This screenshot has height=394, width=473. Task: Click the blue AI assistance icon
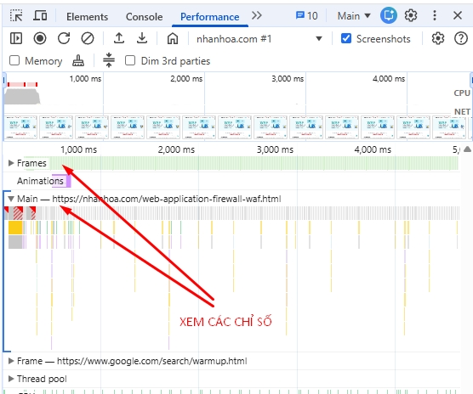388,15
